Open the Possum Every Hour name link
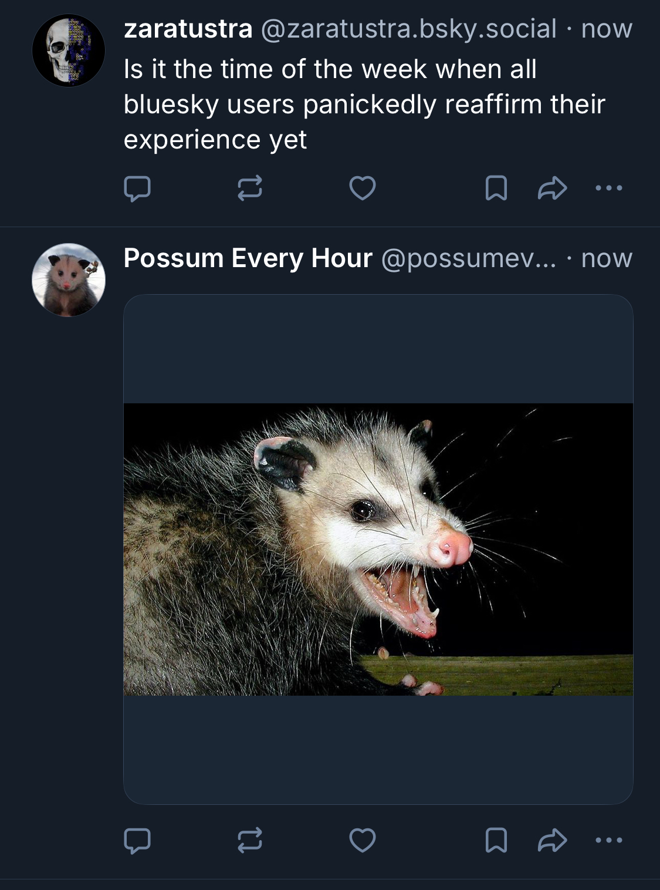 (248, 258)
